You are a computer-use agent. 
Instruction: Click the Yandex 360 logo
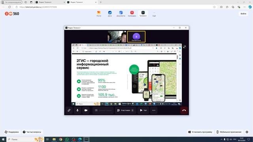pos(12,14)
